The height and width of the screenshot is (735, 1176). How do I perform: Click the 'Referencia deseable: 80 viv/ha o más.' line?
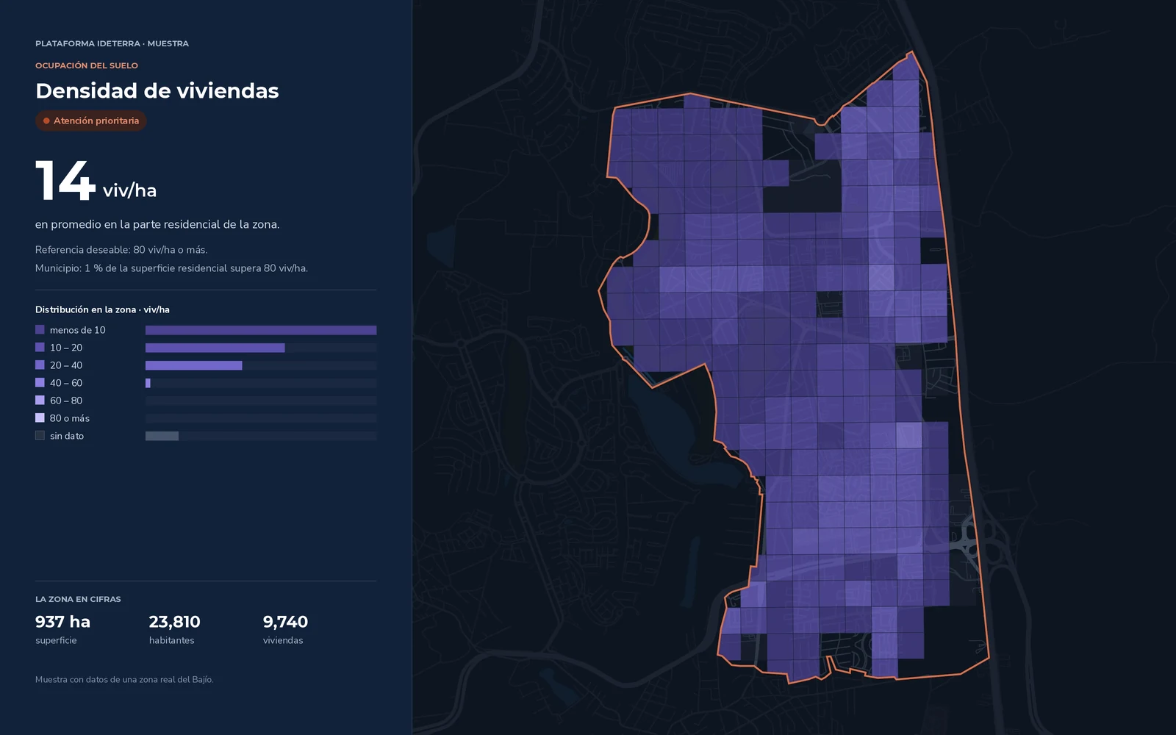[x=121, y=250]
